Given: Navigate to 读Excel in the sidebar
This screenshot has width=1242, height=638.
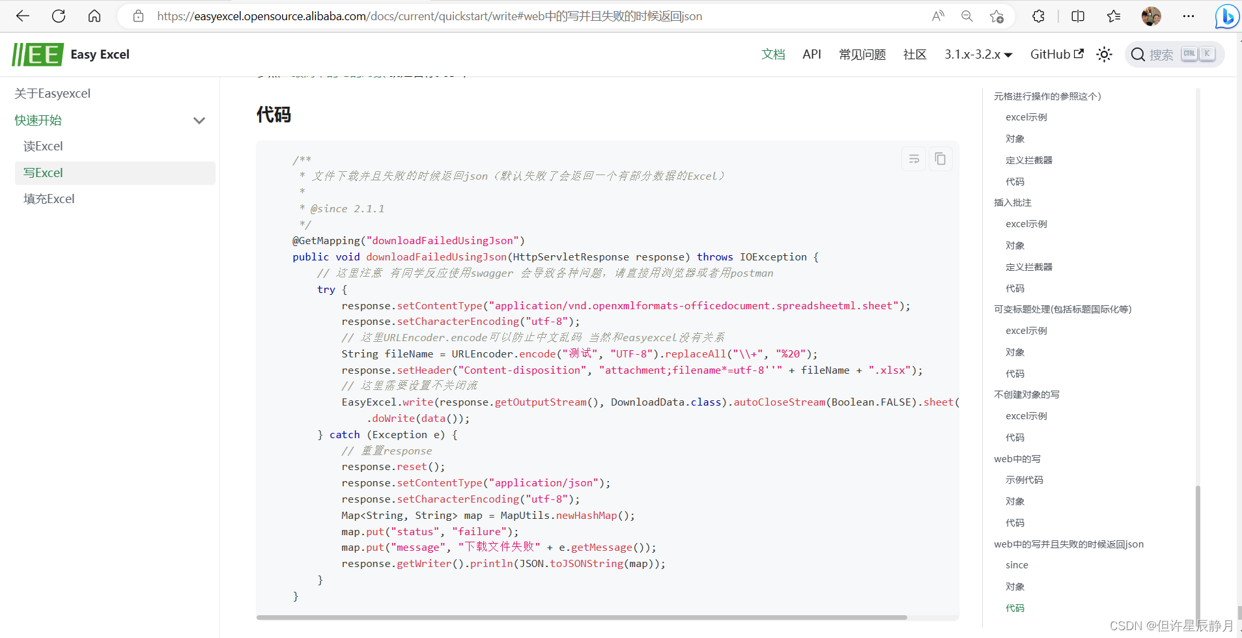Looking at the screenshot, I should point(43,146).
